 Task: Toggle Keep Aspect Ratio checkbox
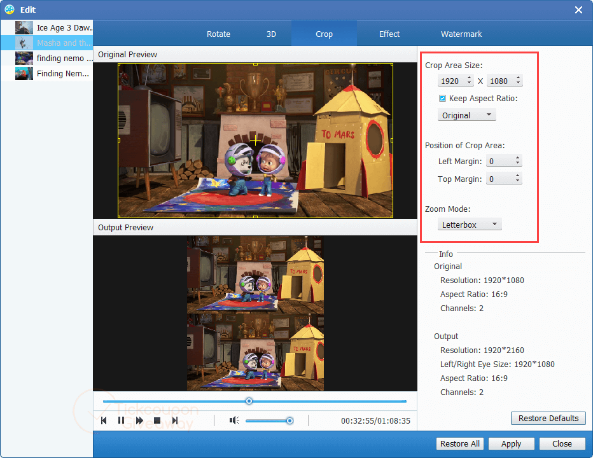pyautogui.click(x=442, y=99)
